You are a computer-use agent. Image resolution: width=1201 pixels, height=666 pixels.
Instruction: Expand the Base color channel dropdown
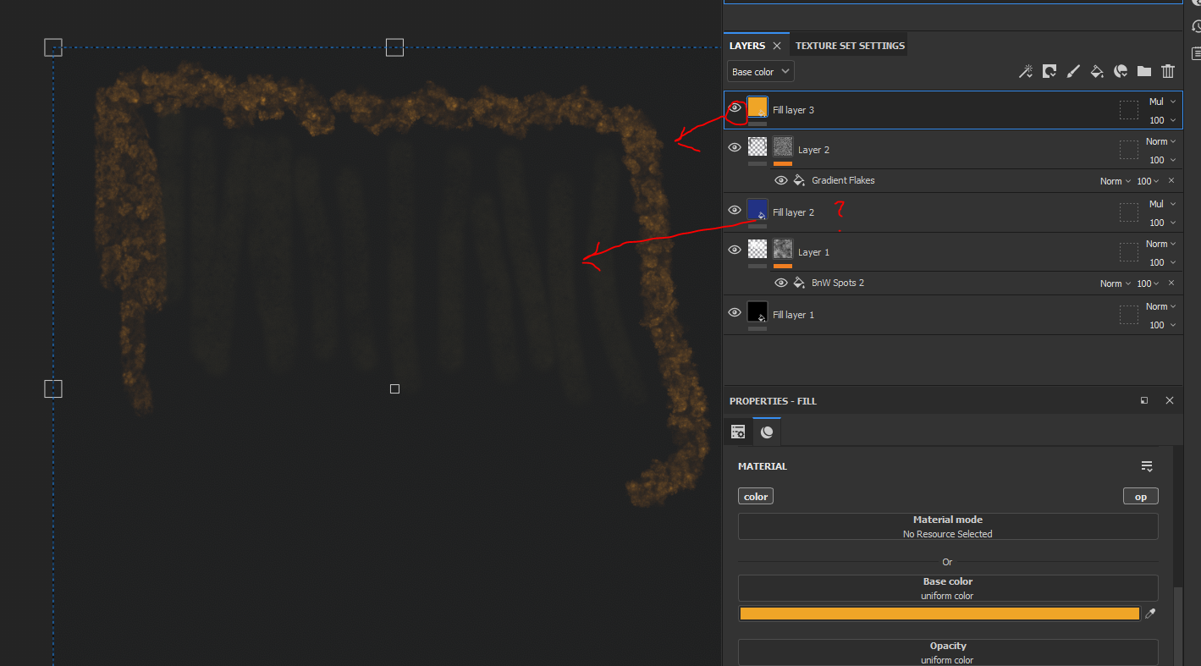760,71
